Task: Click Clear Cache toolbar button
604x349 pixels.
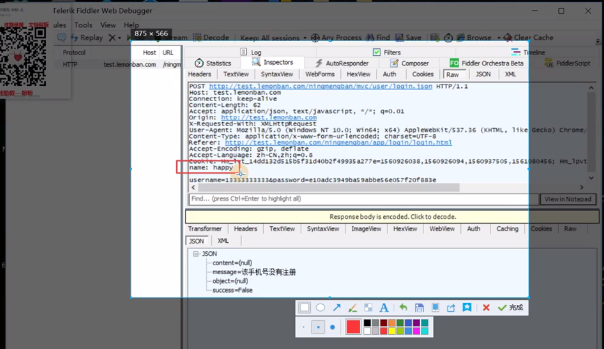Action: point(528,38)
